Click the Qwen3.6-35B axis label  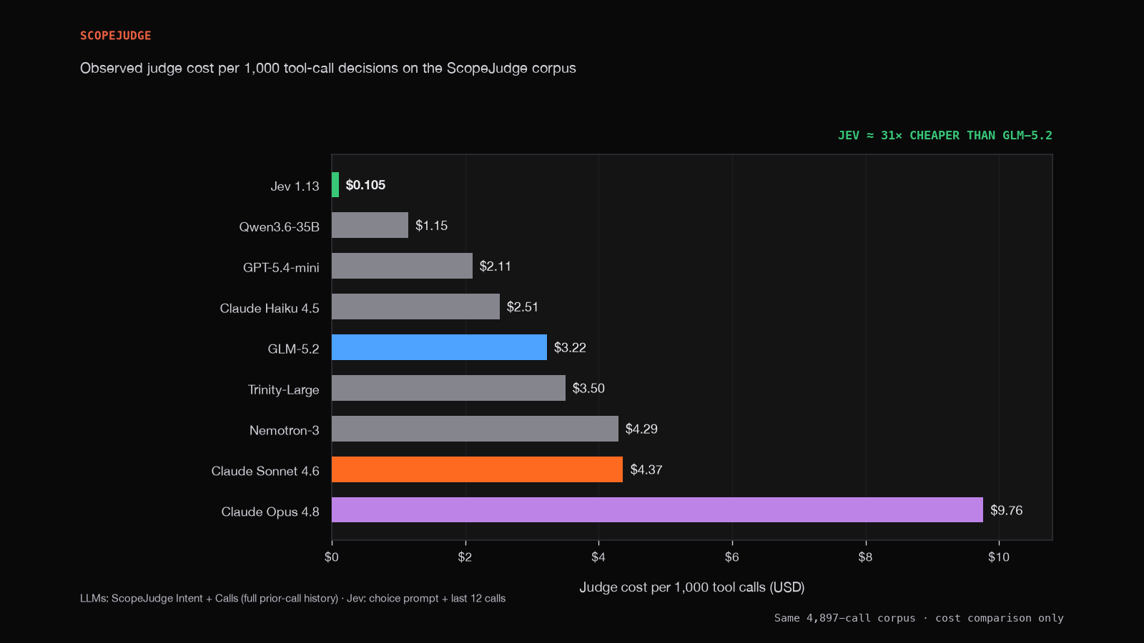tap(279, 227)
